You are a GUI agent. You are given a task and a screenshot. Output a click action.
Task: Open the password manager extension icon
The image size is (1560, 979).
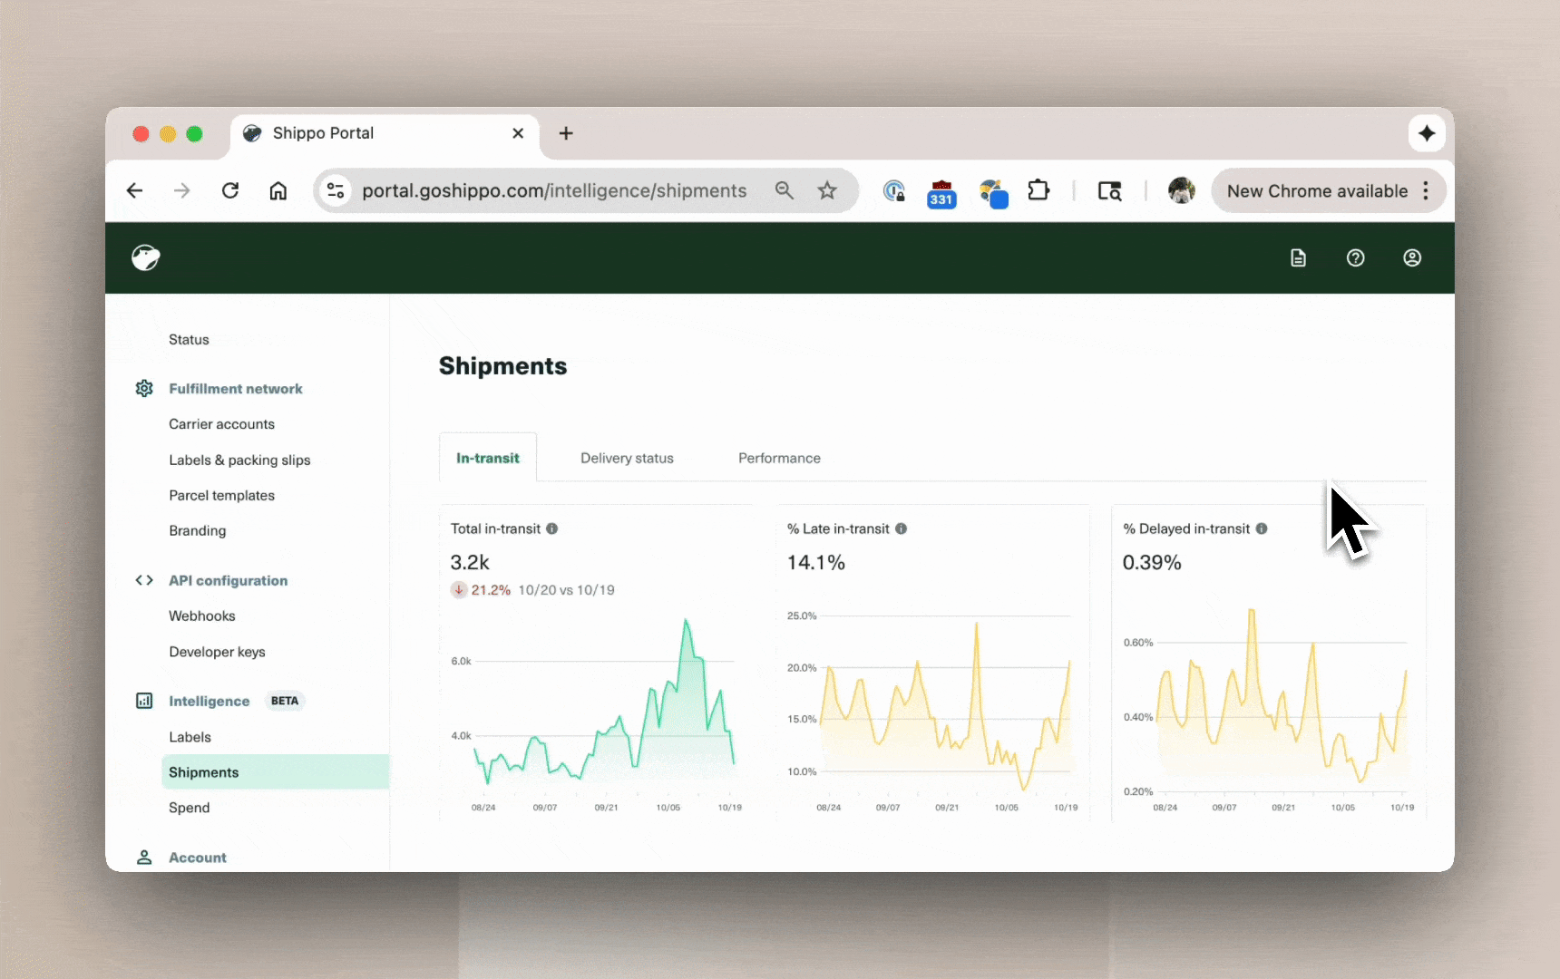click(894, 190)
